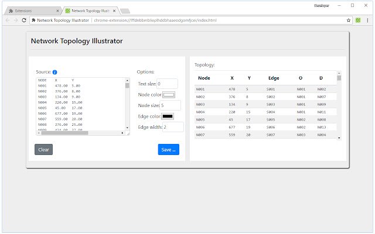This screenshot has height=234, width=375.
Task: Click the Source horizontal scrollbar left arrow
Action: tap(39, 133)
